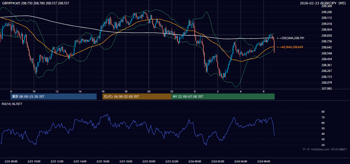Click the RSI 70 level label

(323, 117)
